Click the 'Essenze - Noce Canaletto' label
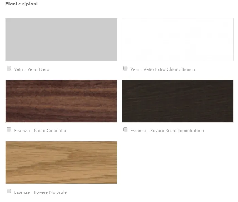 click(x=40, y=131)
